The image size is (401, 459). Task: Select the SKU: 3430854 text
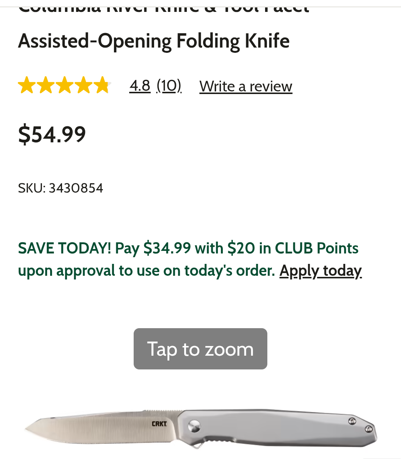pos(61,188)
